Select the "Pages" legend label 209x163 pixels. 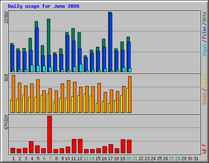tap(205, 50)
